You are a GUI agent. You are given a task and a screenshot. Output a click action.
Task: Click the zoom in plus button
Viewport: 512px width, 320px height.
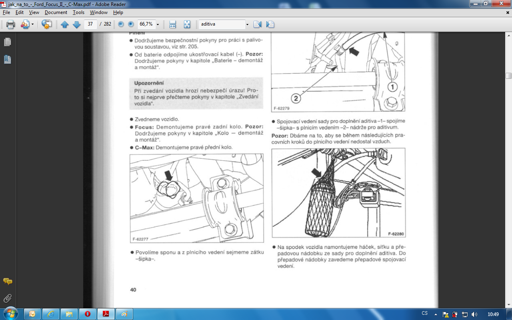pyautogui.click(x=131, y=24)
